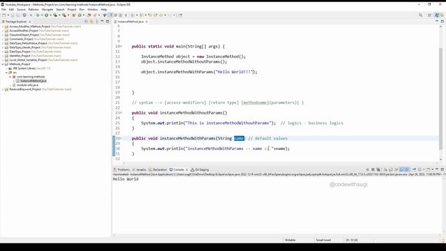Viewport: 446px width, 251px height.
Task: Click Share/Export icon at end of toolbar
Action: click(180, 15)
